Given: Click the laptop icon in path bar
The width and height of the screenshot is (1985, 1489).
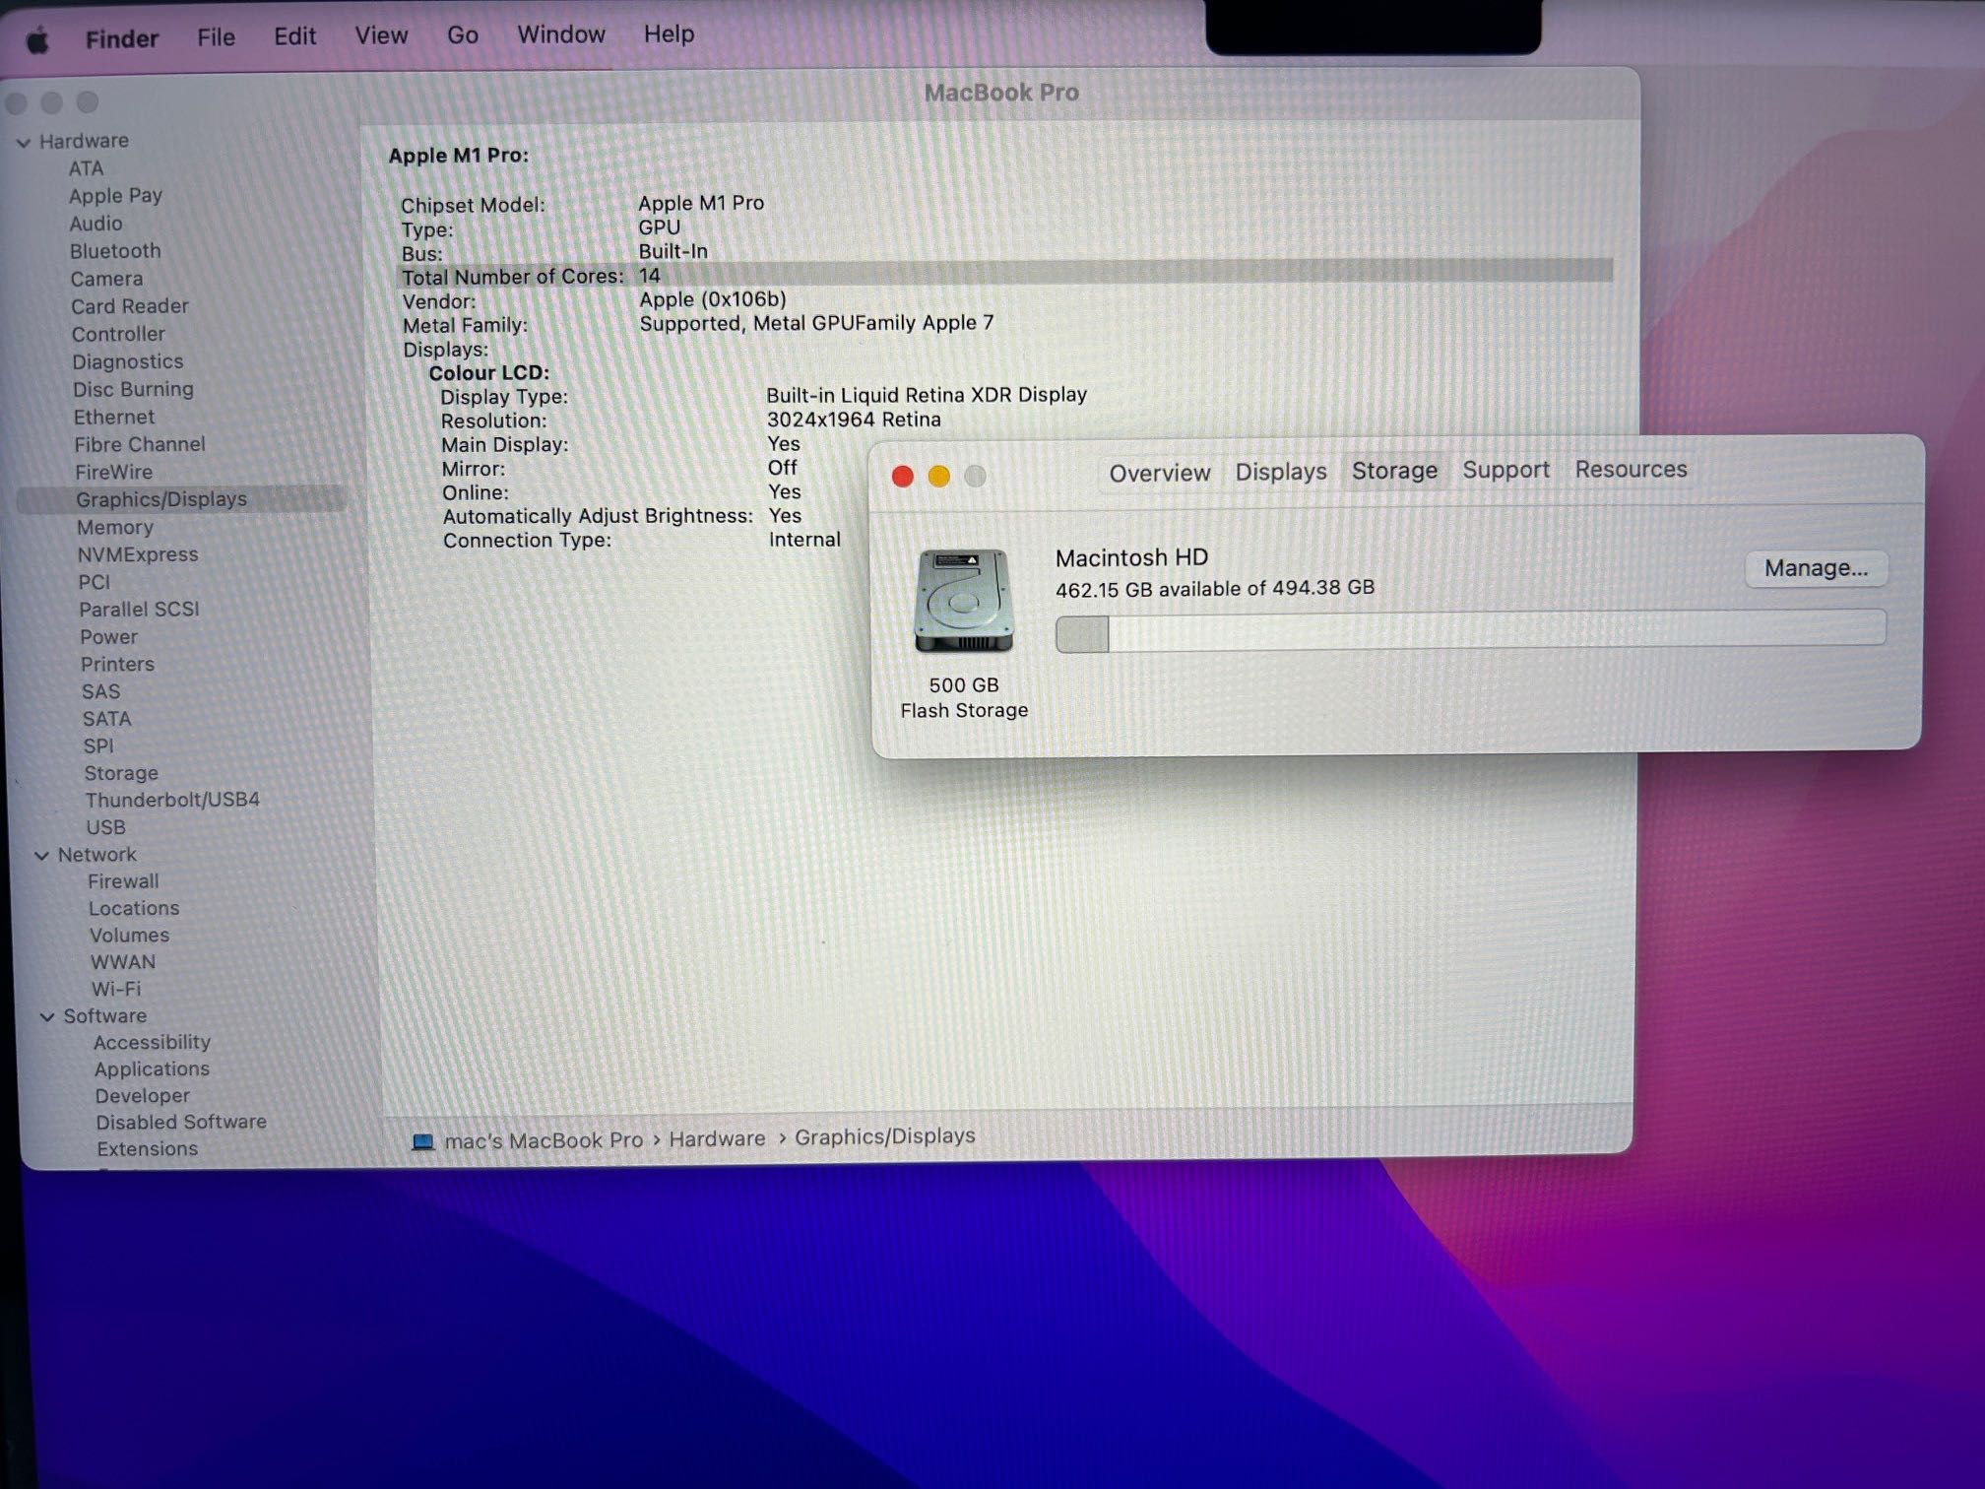Looking at the screenshot, I should tap(422, 1141).
